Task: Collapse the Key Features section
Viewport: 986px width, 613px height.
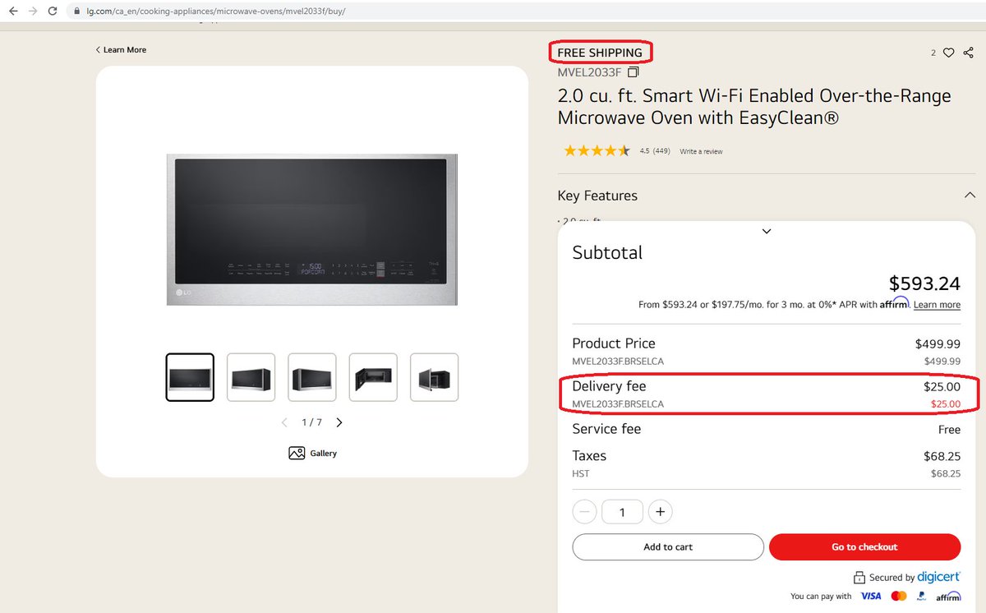Action: coord(970,196)
